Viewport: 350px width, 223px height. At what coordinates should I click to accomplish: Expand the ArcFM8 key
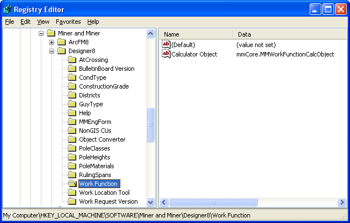tap(51, 42)
